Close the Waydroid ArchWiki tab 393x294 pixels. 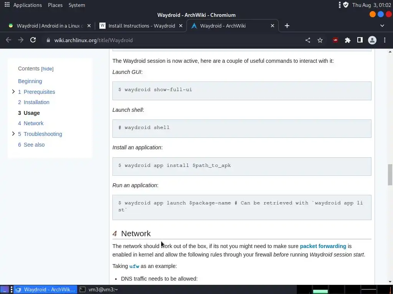(272, 26)
